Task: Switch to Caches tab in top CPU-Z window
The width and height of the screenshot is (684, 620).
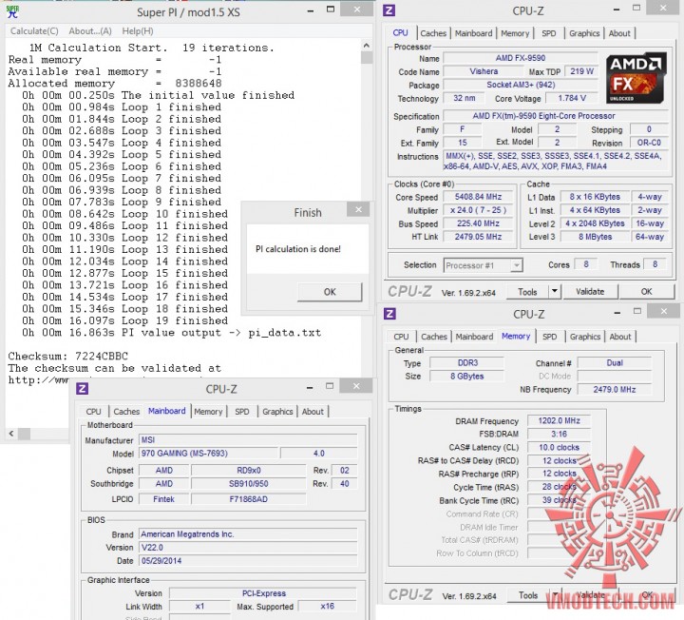Action: [433, 33]
